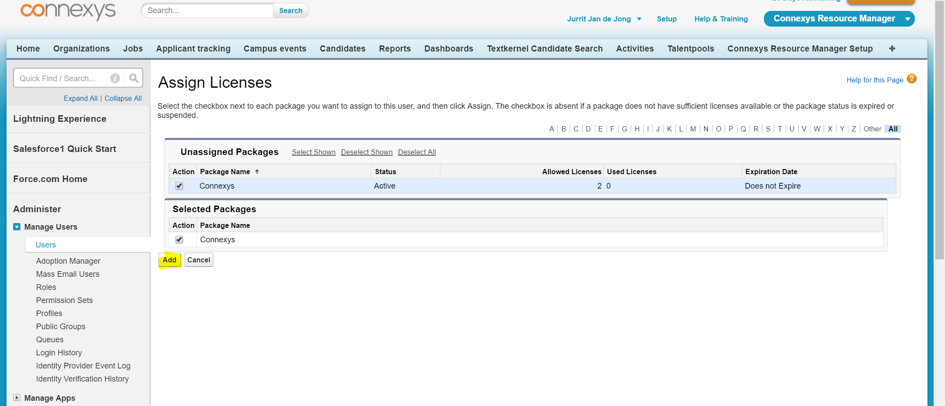Viewport: 945px width, 406px height.
Task: Filter packages by Other
Action: click(x=872, y=129)
